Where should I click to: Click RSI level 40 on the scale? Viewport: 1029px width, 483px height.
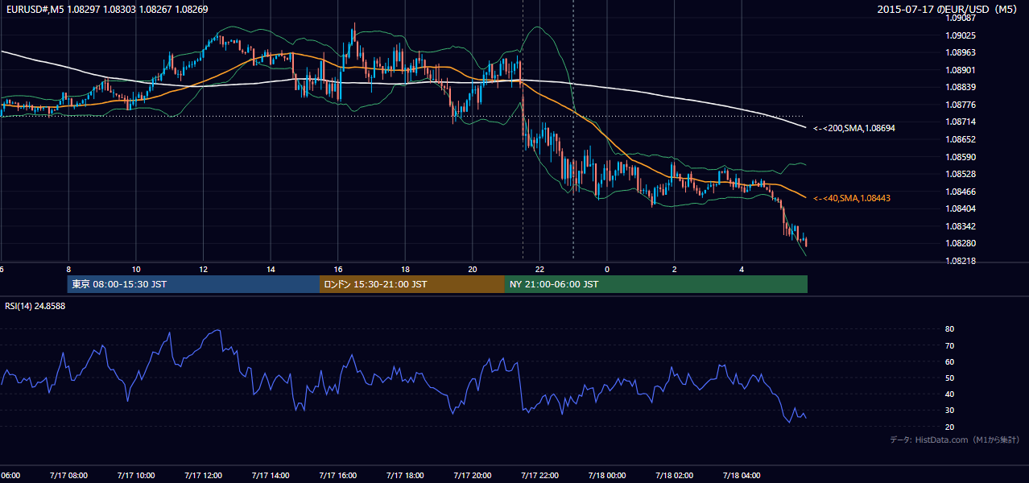pos(950,394)
